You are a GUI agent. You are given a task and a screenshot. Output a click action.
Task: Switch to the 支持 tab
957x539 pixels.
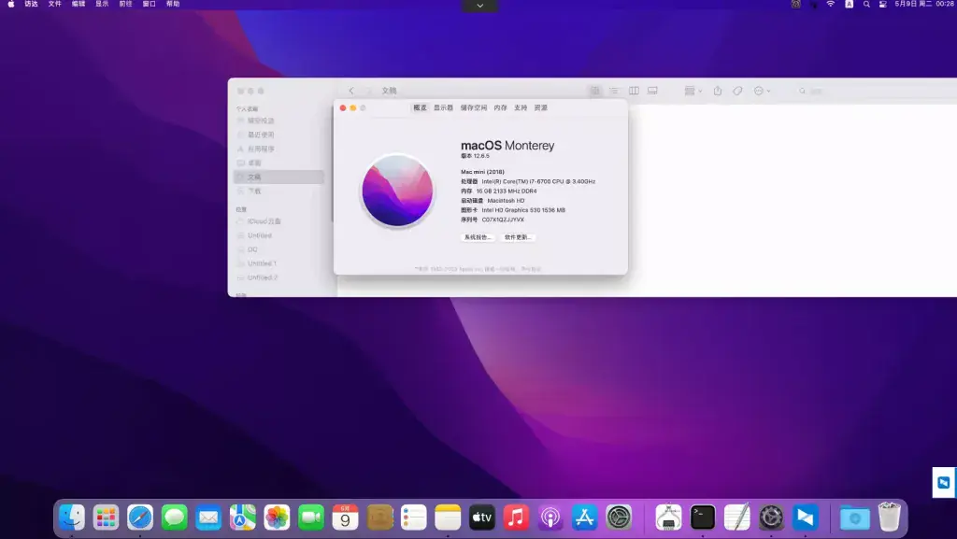[521, 107]
